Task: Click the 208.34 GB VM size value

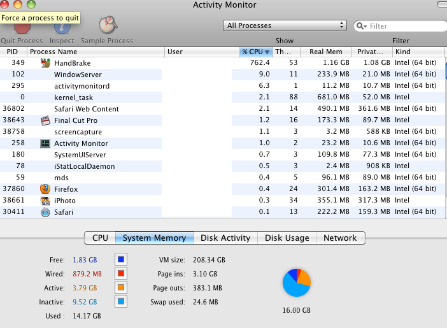Action: [x=209, y=260]
